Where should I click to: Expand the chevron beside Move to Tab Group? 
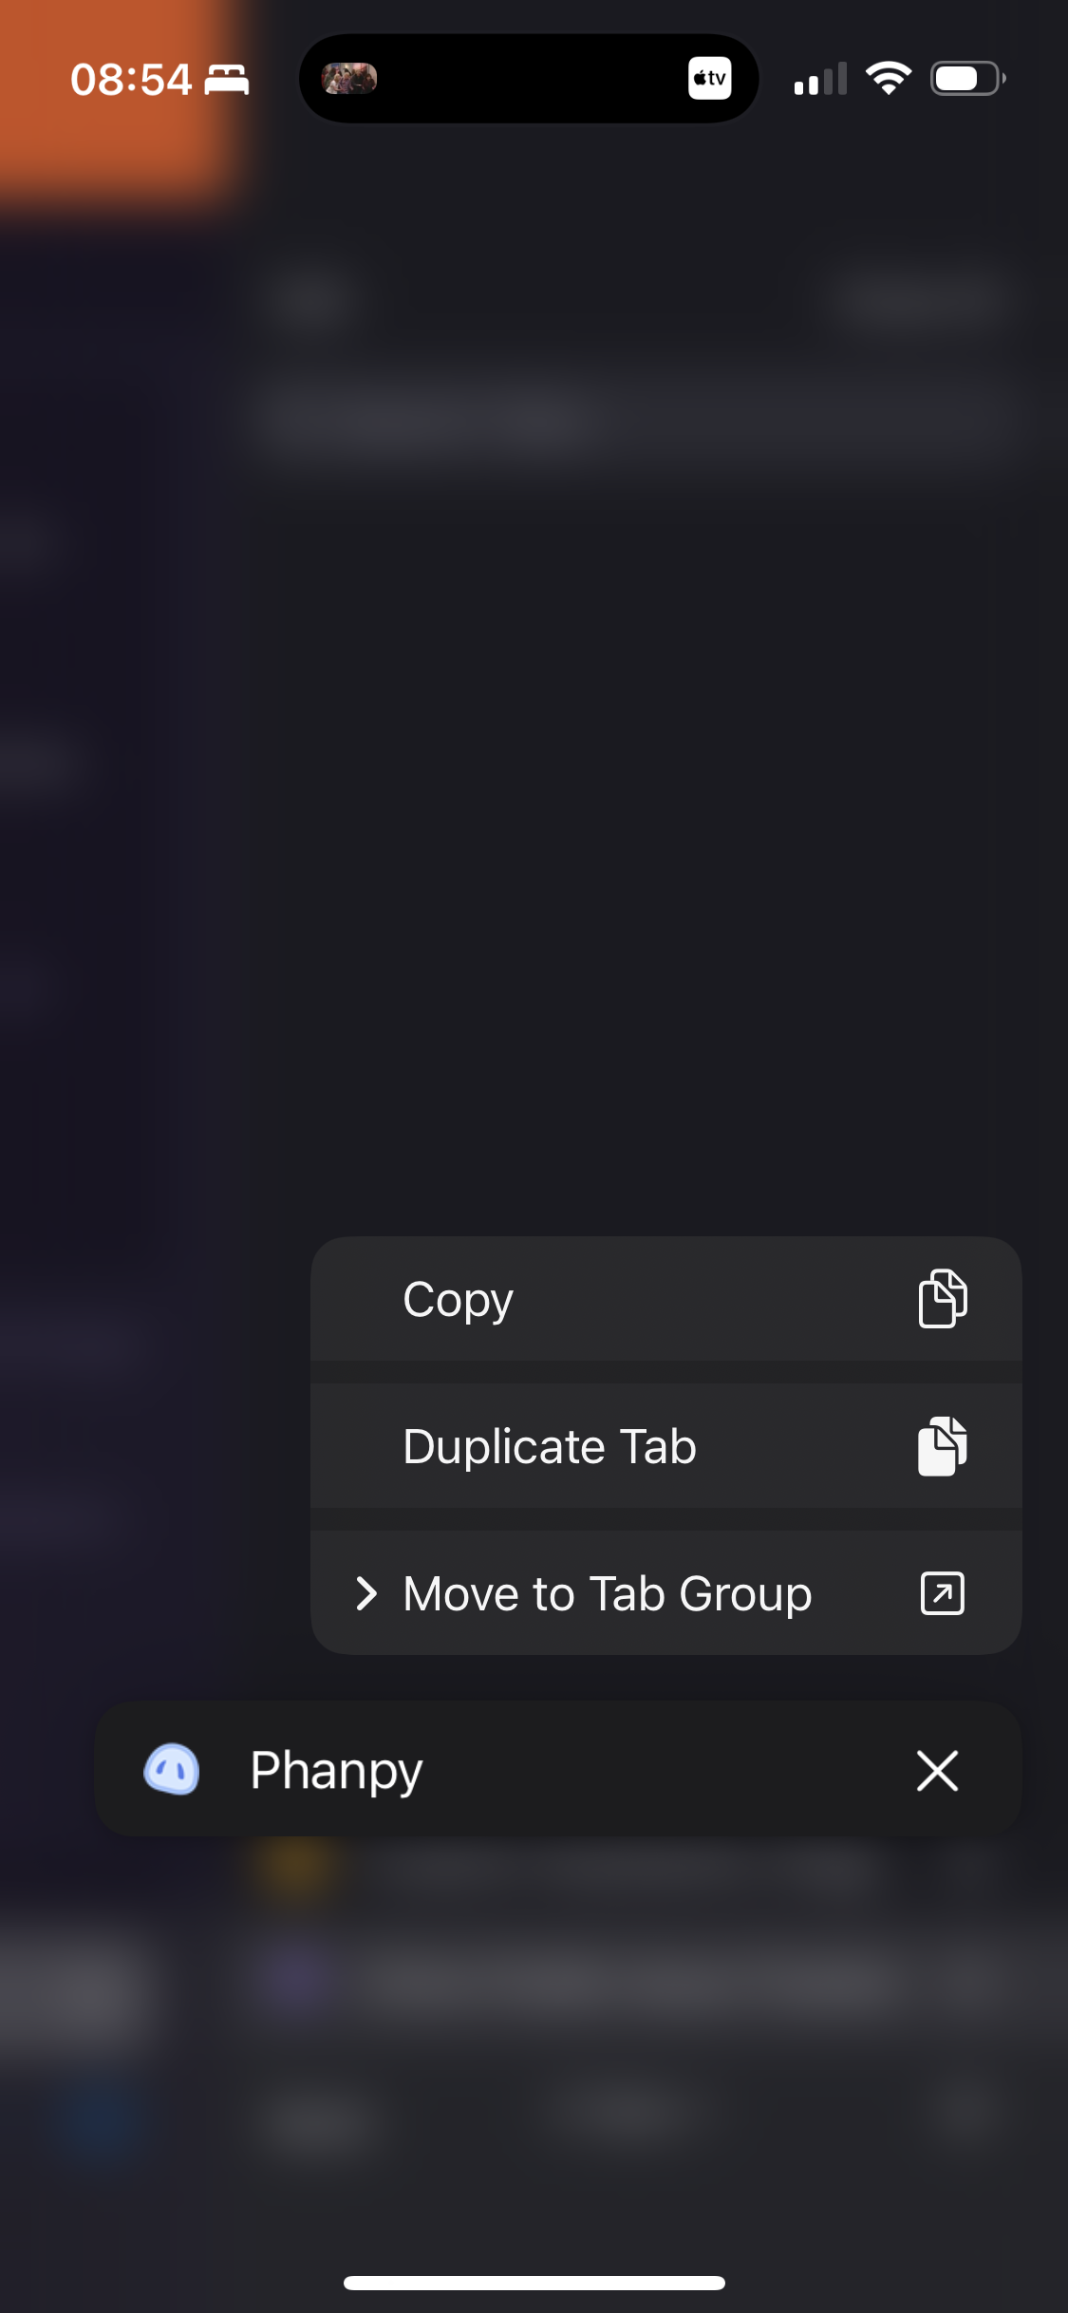[365, 1593]
